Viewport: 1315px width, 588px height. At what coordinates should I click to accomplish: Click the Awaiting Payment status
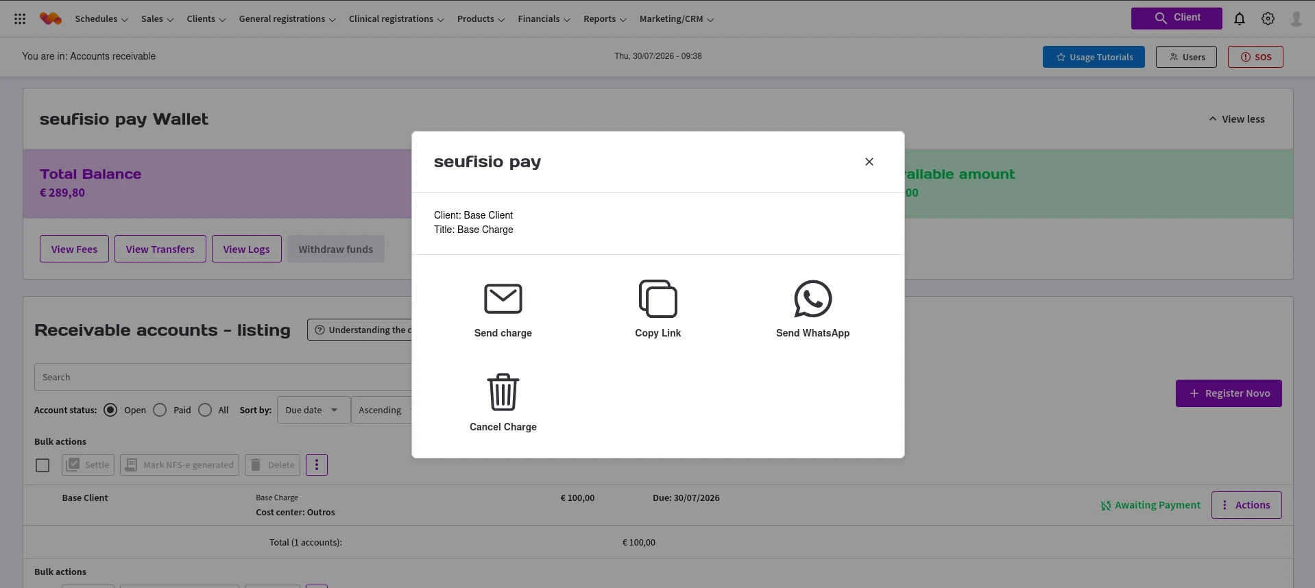click(x=1150, y=505)
